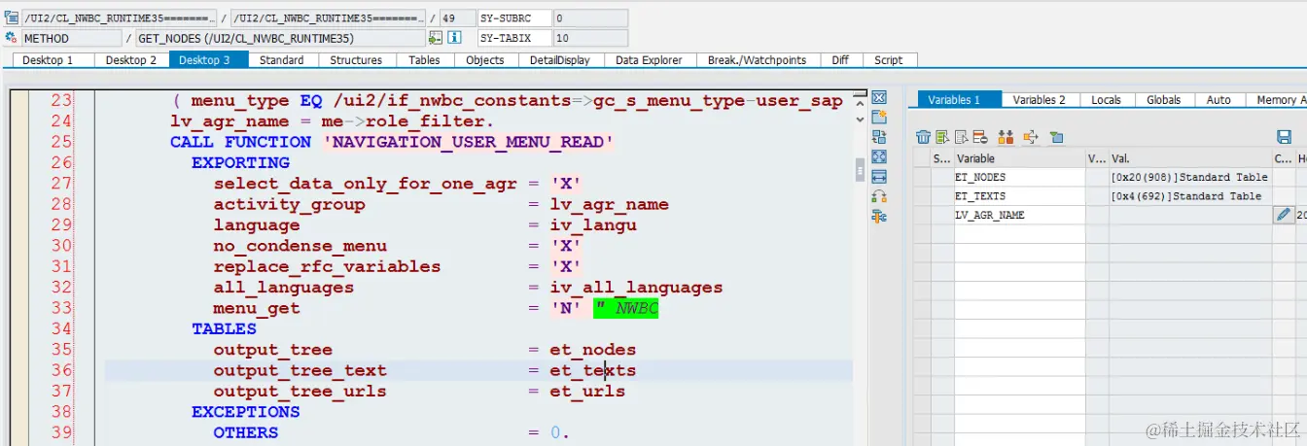Click the SY-TABIX value field
Image resolution: width=1307 pixels, height=446 pixels.
pyautogui.click(x=589, y=38)
